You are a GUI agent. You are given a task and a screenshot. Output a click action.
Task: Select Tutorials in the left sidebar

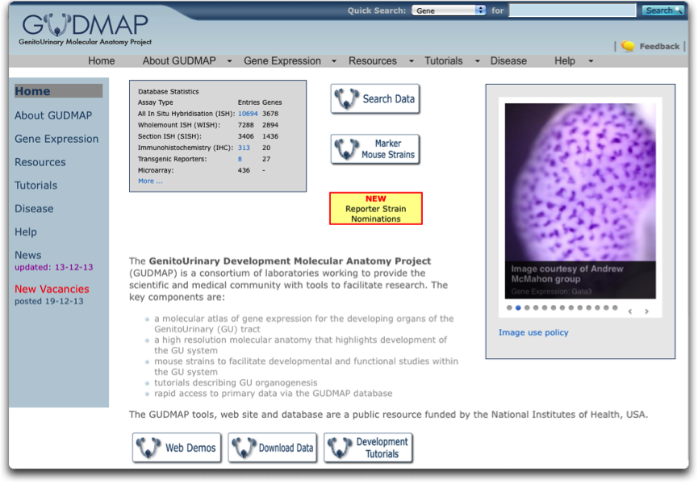(36, 186)
